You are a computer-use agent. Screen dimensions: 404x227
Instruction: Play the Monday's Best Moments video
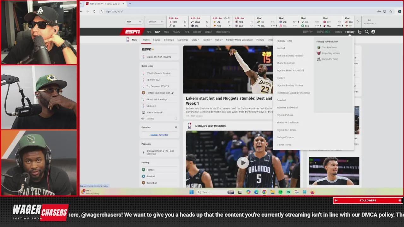(243, 163)
